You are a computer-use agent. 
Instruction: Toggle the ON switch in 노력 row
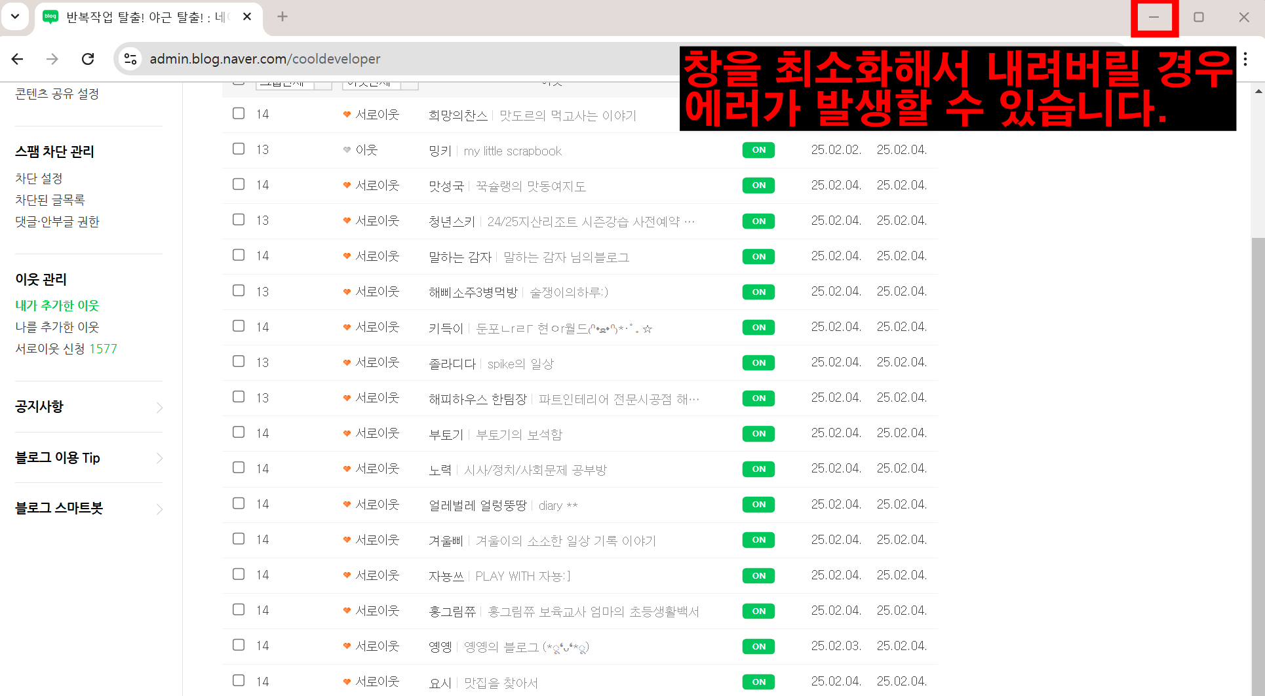click(758, 469)
